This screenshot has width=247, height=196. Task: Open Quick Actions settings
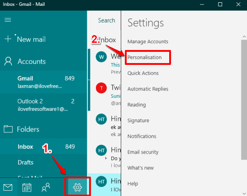143,73
